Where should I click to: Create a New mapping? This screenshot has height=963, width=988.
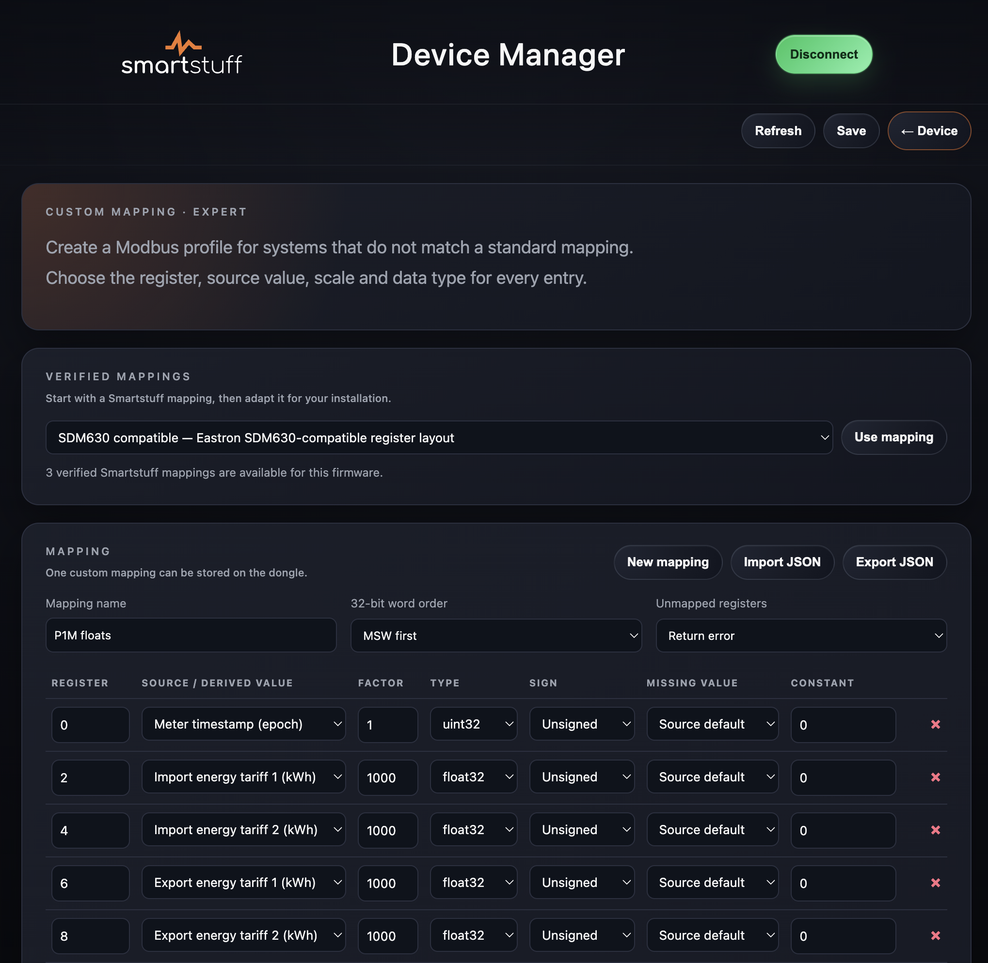(668, 562)
